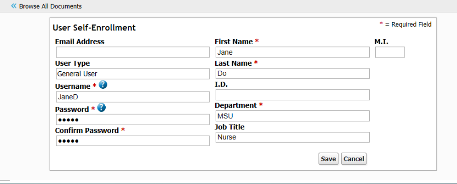Click the double chevron back icon
This screenshot has width=457, height=184.
point(14,6)
